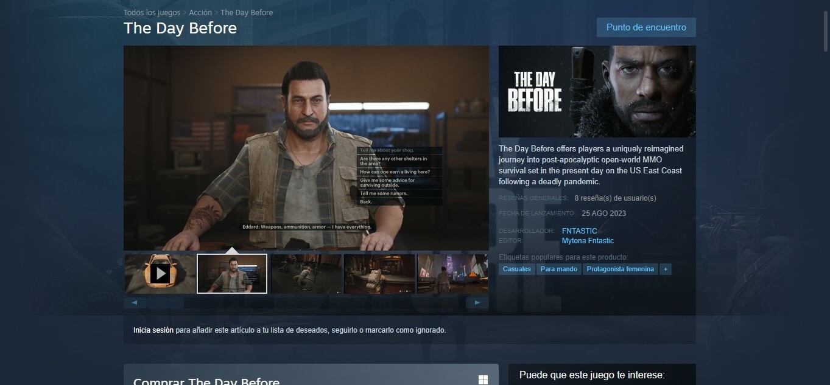Open developer FNTASTIC's page
The height and width of the screenshot is (385, 830).
579,231
